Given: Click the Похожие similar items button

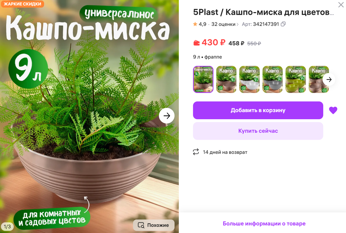Looking at the screenshot, I should (154, 225).
